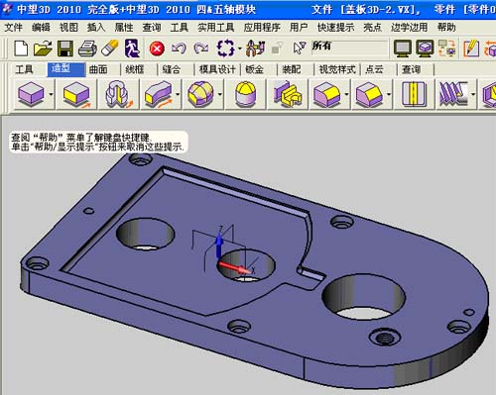Open the pliers and tools configuration icon
Viewport: 496px width, 395px height.
pyautogui.click(x=256, y=49)
